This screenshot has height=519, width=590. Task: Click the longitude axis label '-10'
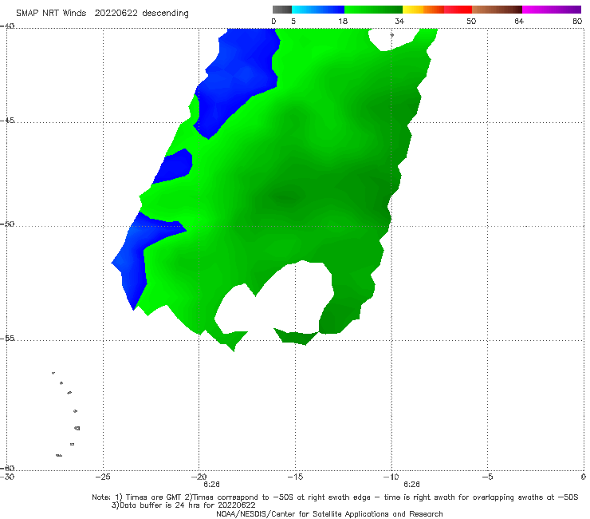point(391,477)
